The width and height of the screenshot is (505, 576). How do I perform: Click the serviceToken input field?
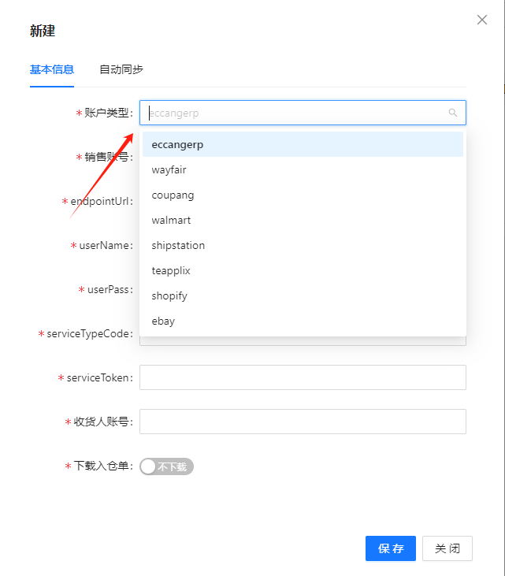pyautogui.click(x=303, y=377)
